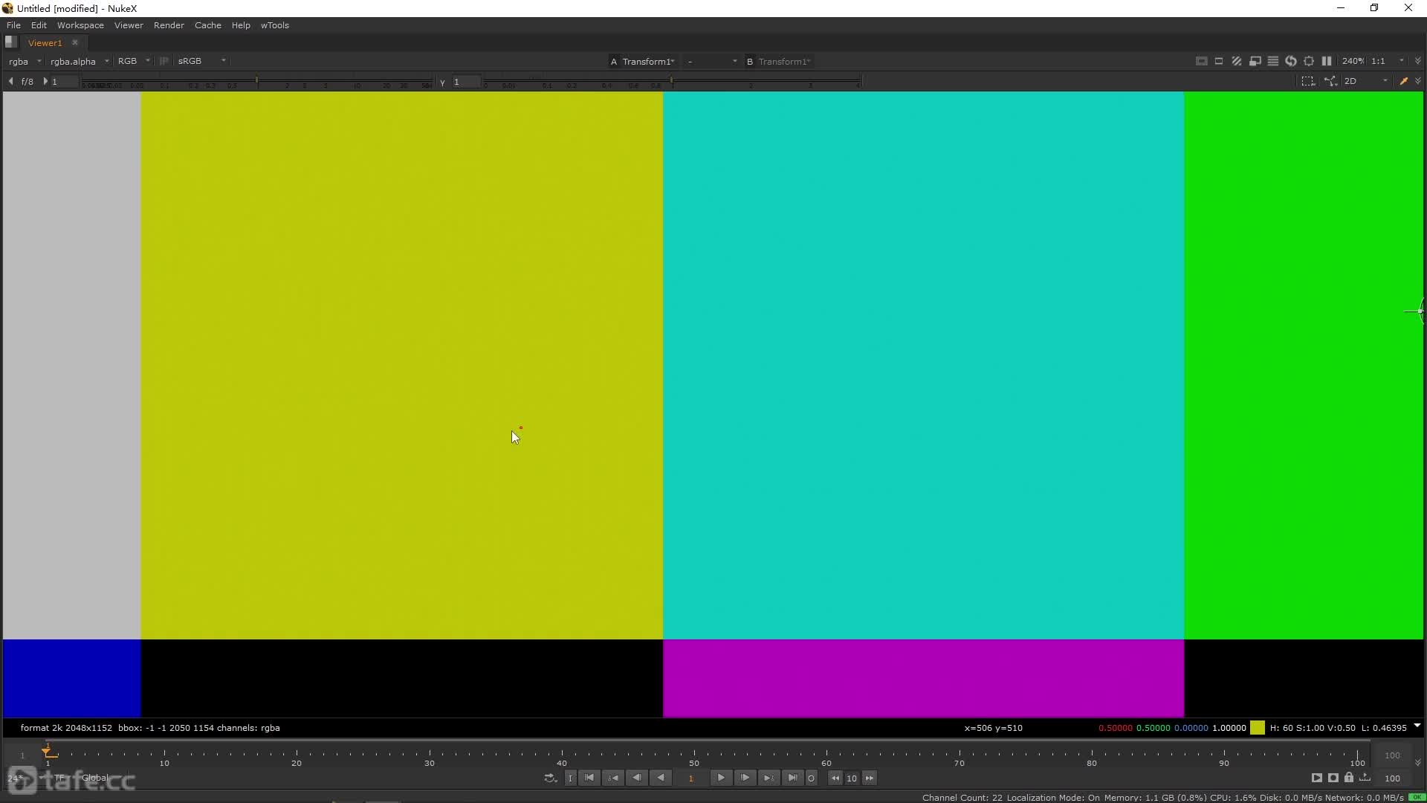Play forward
The height and width of the screenshot is (803, 1427).
point(720,778)
